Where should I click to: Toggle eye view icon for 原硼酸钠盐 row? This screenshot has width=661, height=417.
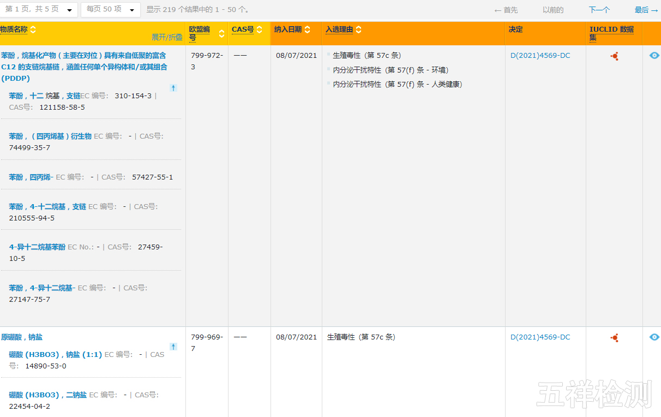click(x=654, y=337)
